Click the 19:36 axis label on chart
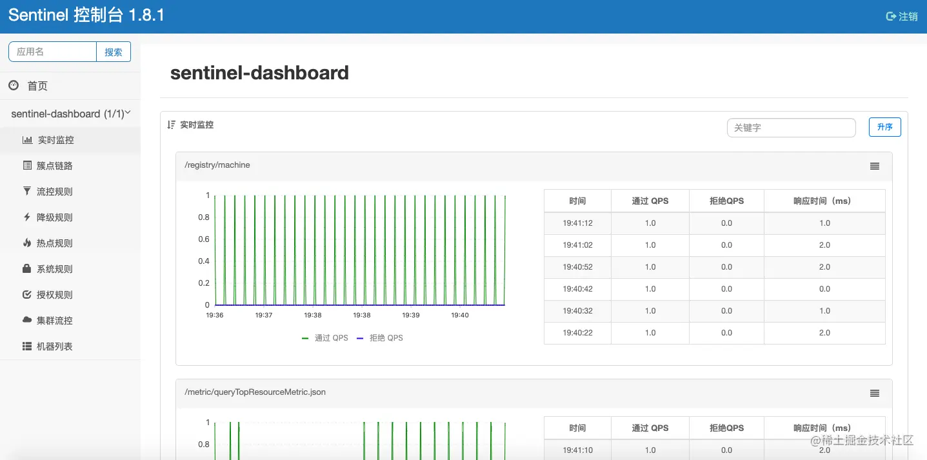 point(215,315)
